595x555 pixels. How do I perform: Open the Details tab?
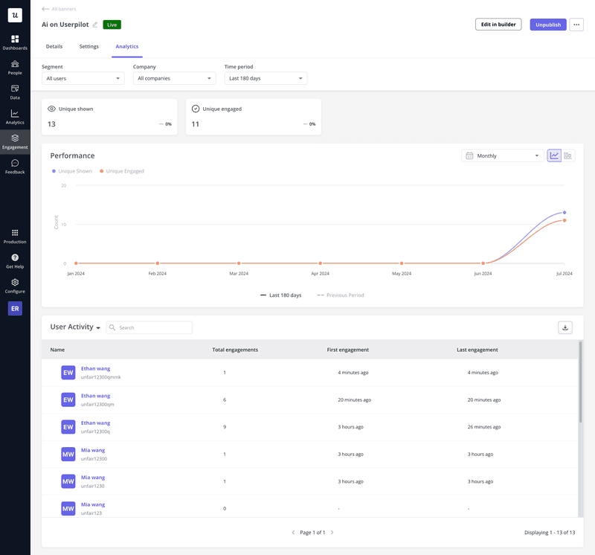tap(54, 46)
